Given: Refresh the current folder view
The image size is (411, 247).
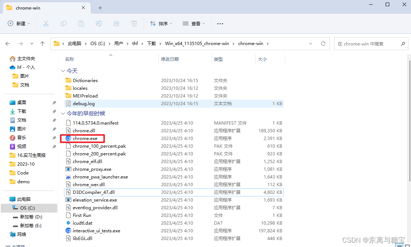Looking at the screenshot, I should pos(323,44).
